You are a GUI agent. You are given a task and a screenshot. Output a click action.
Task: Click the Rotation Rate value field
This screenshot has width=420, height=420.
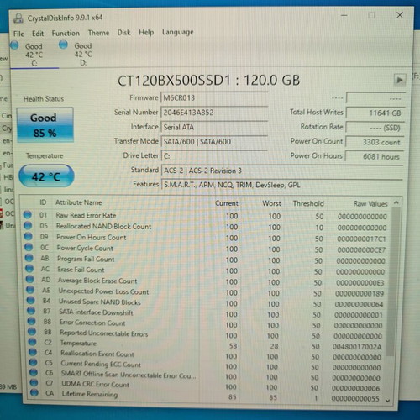(x=375, y=128)
